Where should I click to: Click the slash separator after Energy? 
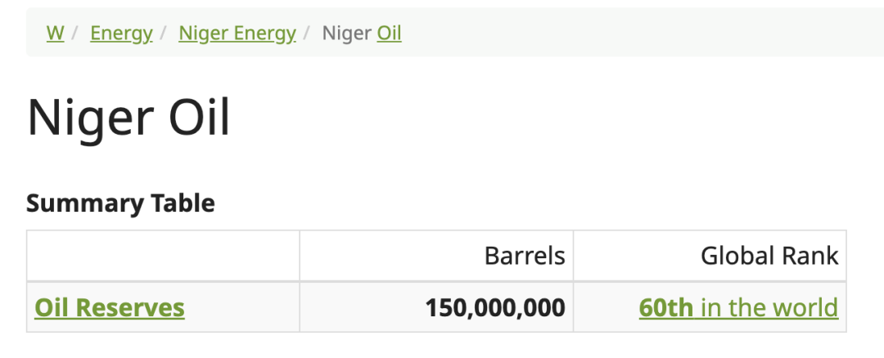(x=164, y=34)
